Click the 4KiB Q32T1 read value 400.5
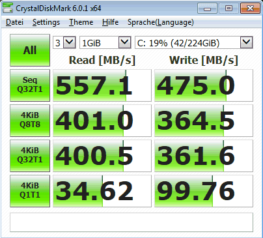The width and height of the screenshot is (263, 238). click(x=102, y=156)
